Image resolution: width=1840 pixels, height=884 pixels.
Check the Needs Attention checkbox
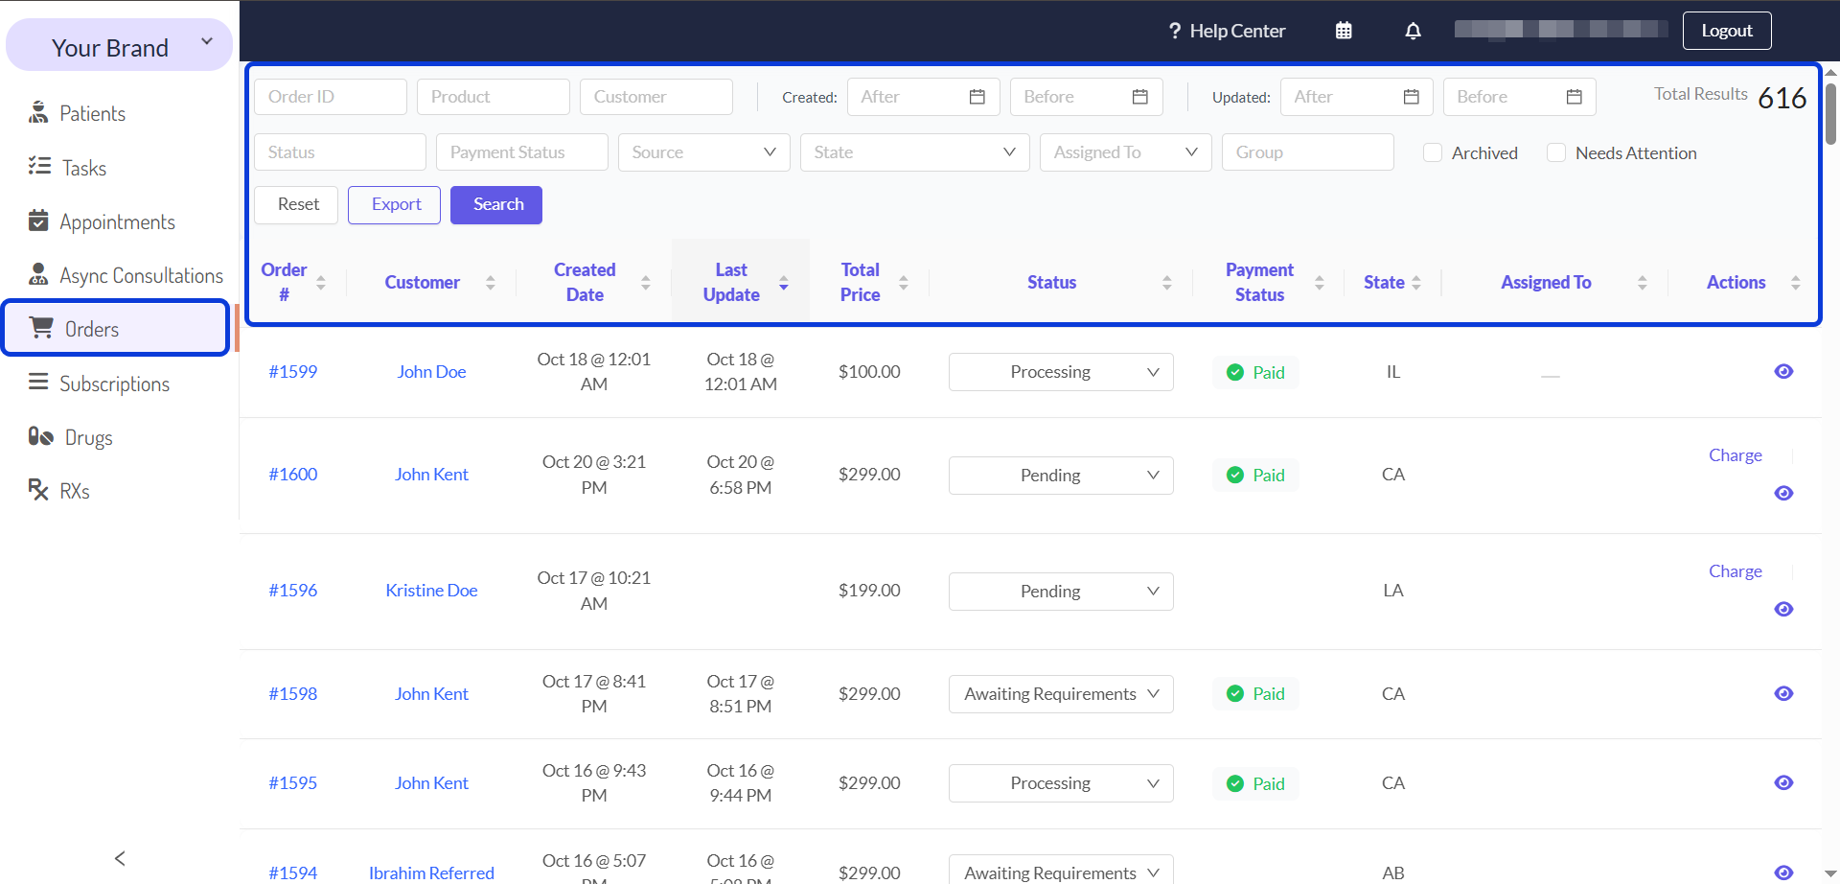(x=1556, y=153)
